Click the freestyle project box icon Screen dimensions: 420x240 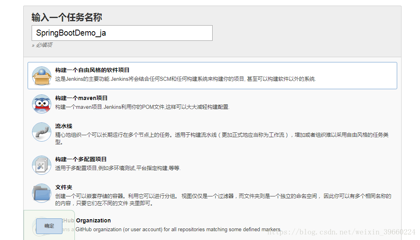pos(42,76)
